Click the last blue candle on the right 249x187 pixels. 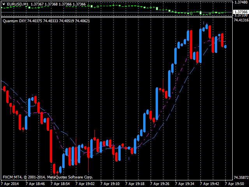pyautogui.click(x=226, y=47)
